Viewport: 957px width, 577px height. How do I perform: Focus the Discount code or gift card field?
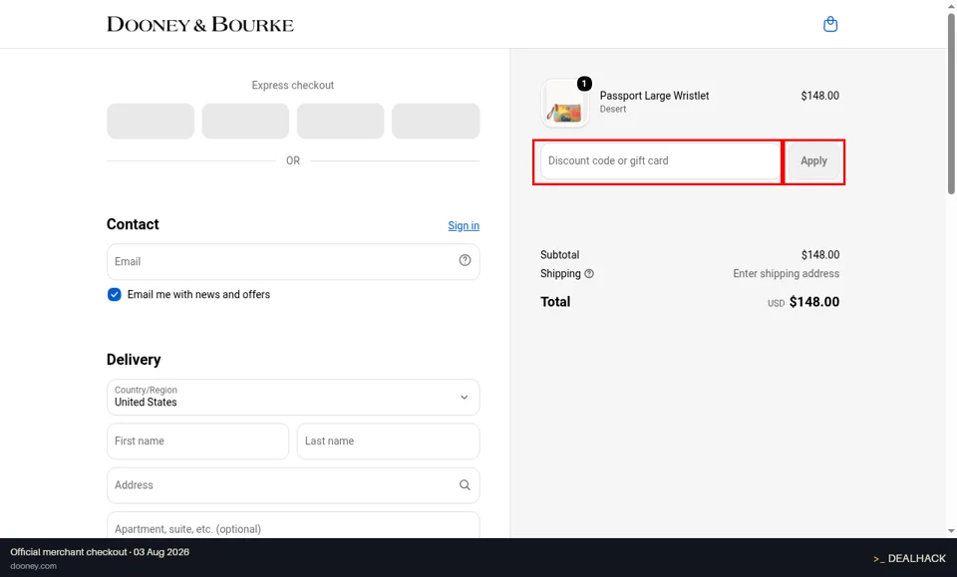tap(660, 161)
